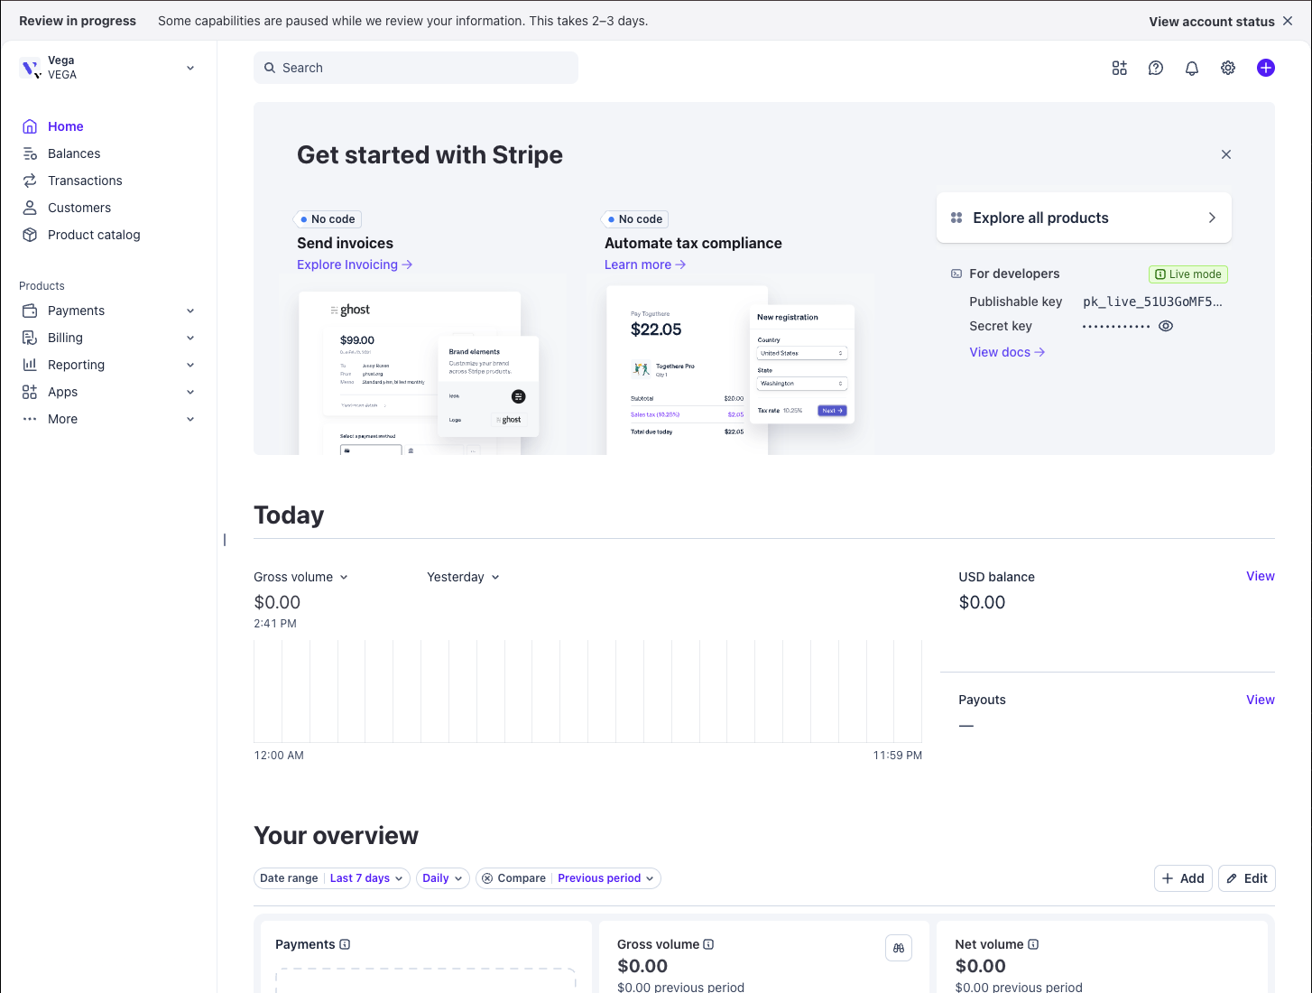This screenshot has width=1312, height=993.
Task: Click the Gross volume info icon in overview
Action: (708, 944)
